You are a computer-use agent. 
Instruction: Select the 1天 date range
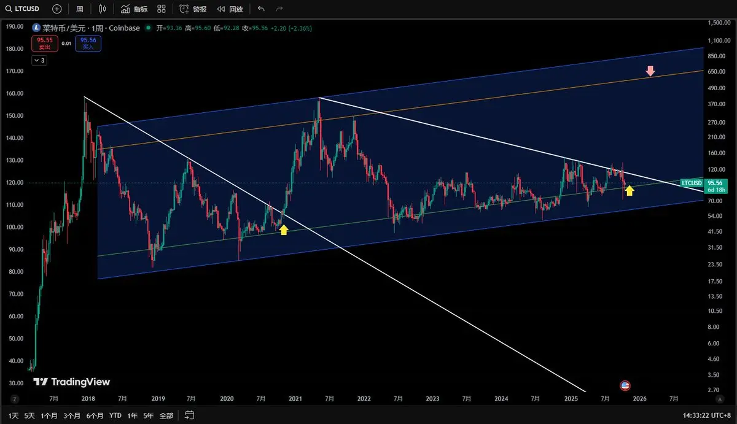point(14,415)
